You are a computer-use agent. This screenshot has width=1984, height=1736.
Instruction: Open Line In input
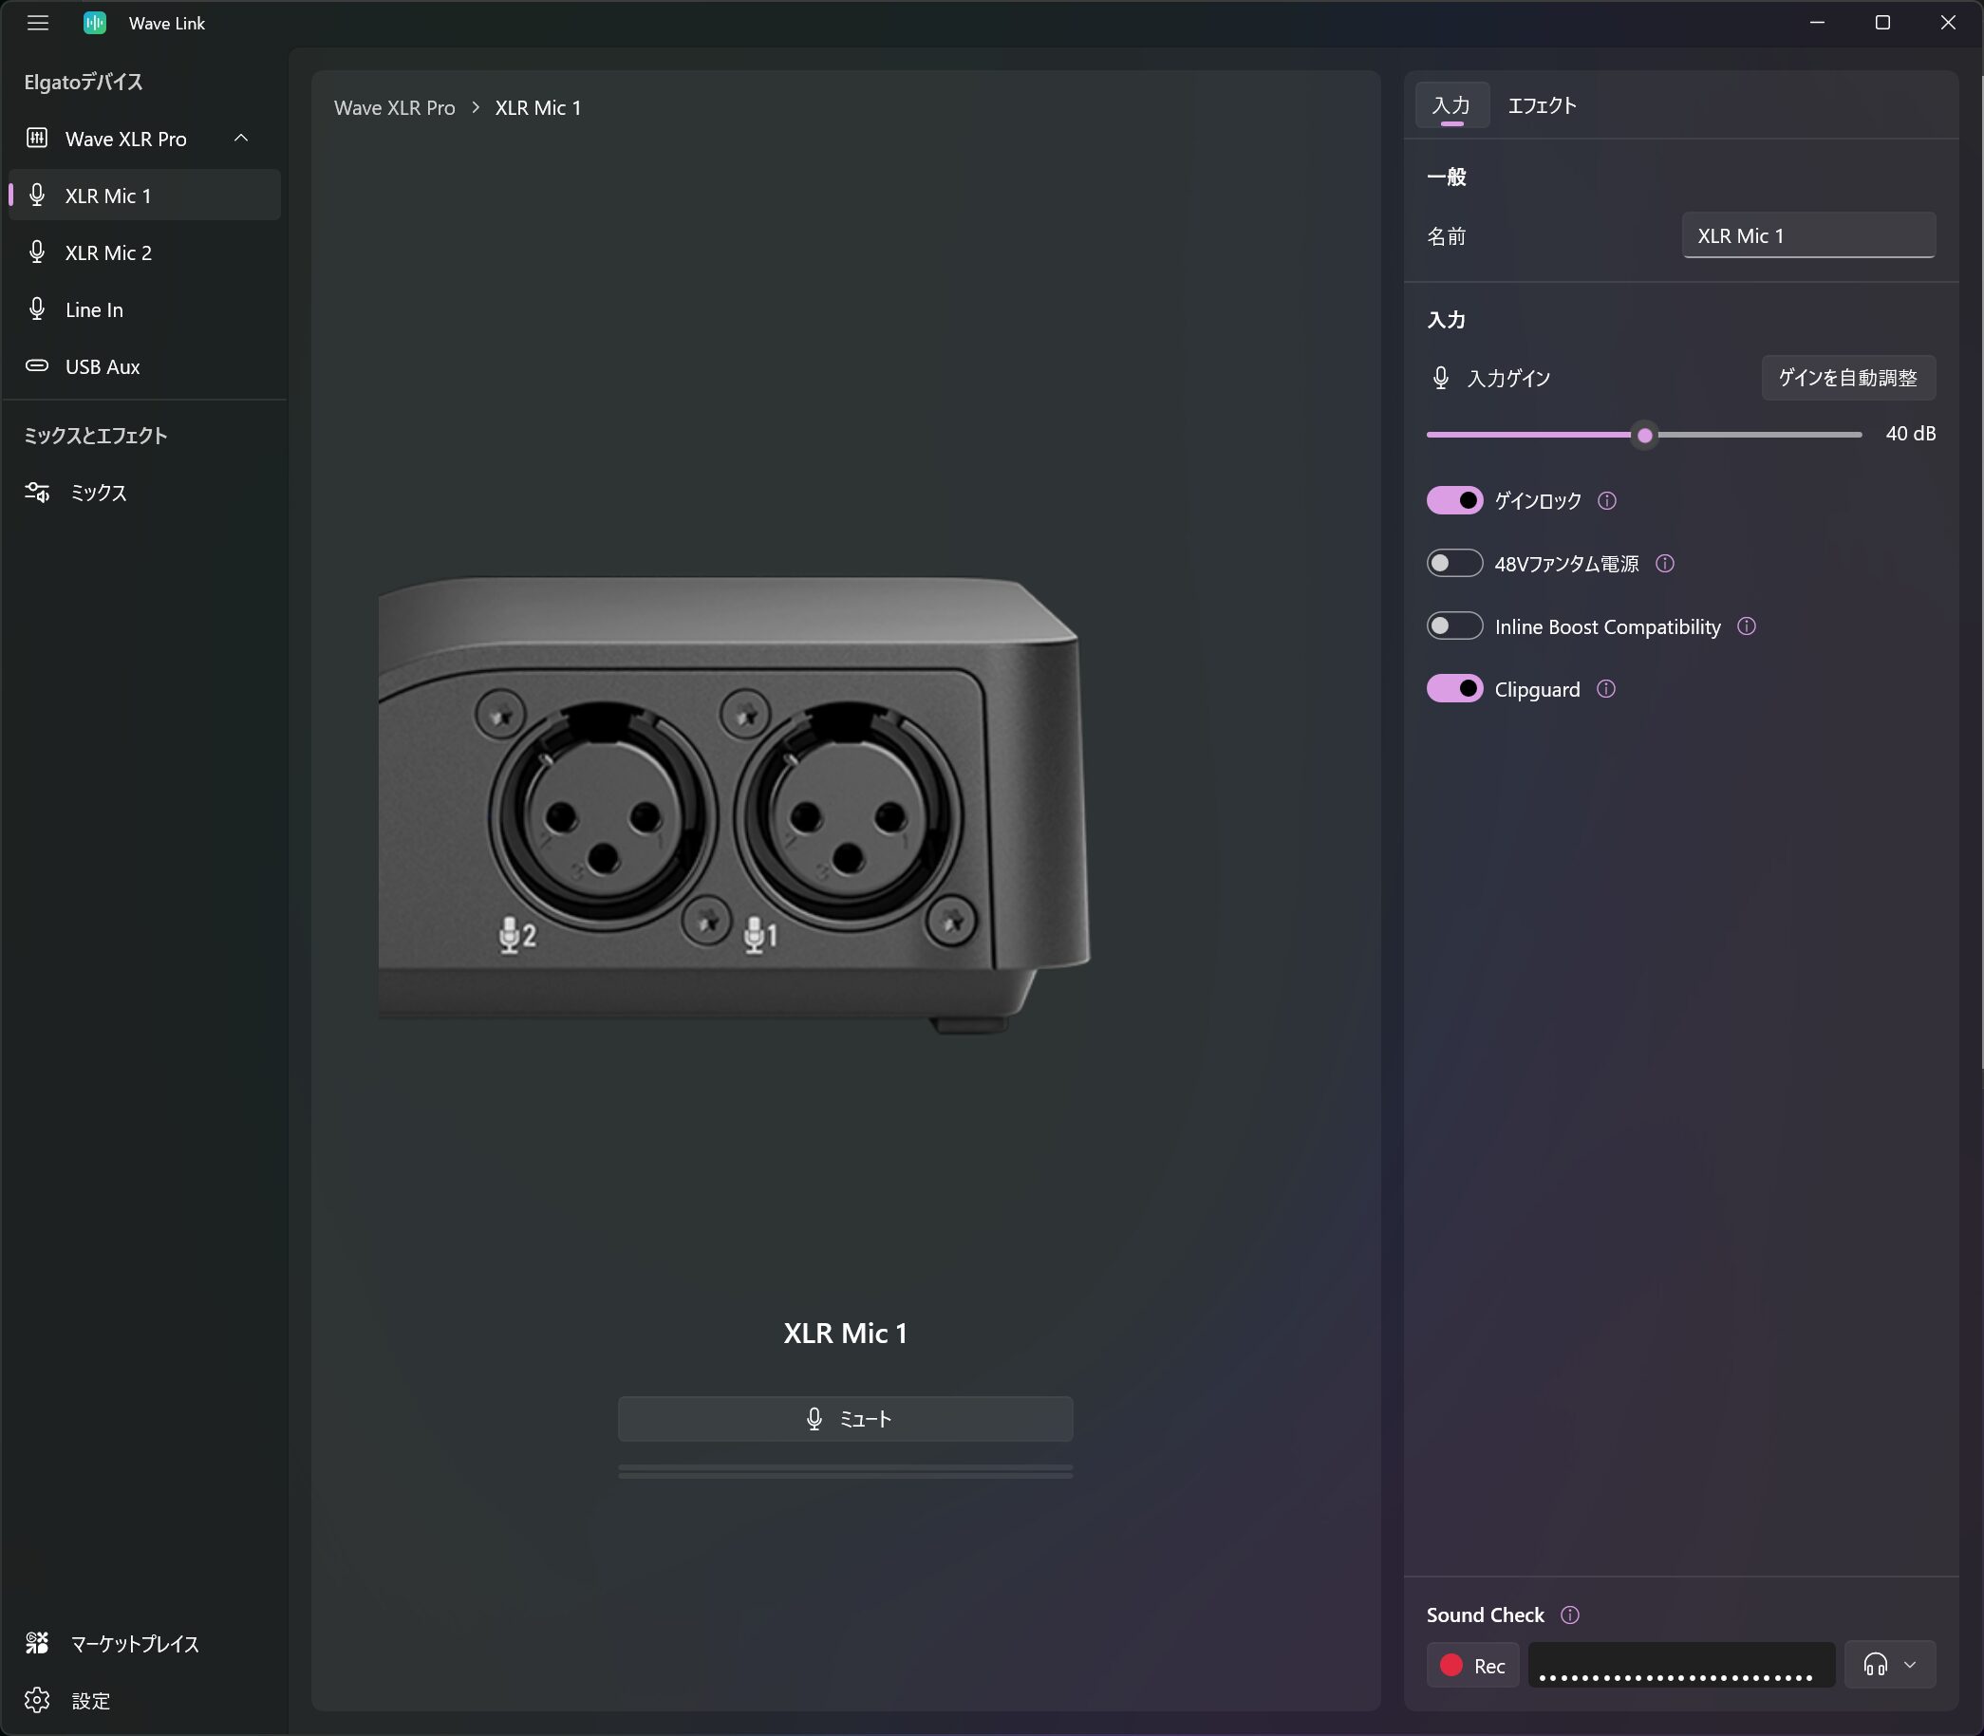coord(144,309)
